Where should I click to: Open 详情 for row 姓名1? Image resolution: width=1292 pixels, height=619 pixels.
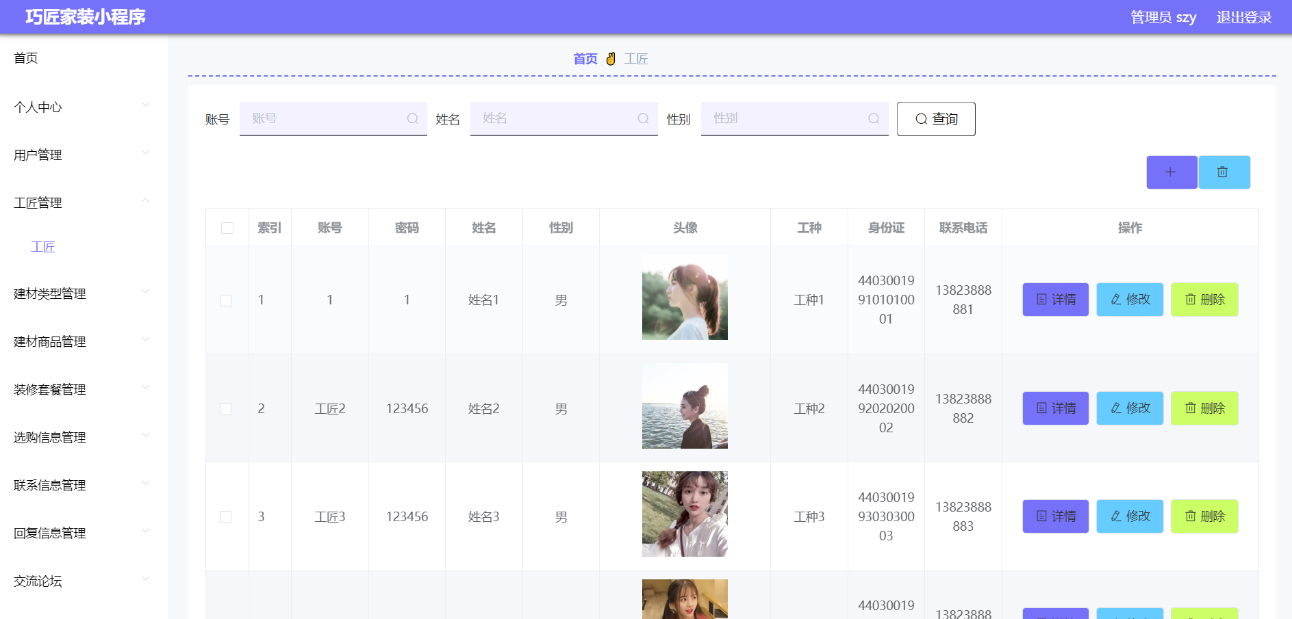pyautogui.click(x=1055, y=300)
